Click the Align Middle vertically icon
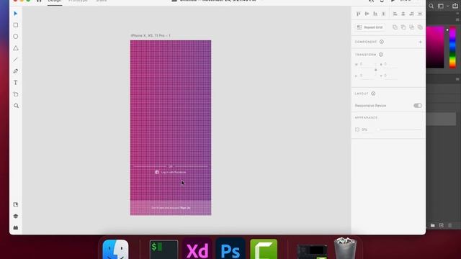The image size is (461, 259). 367,14
